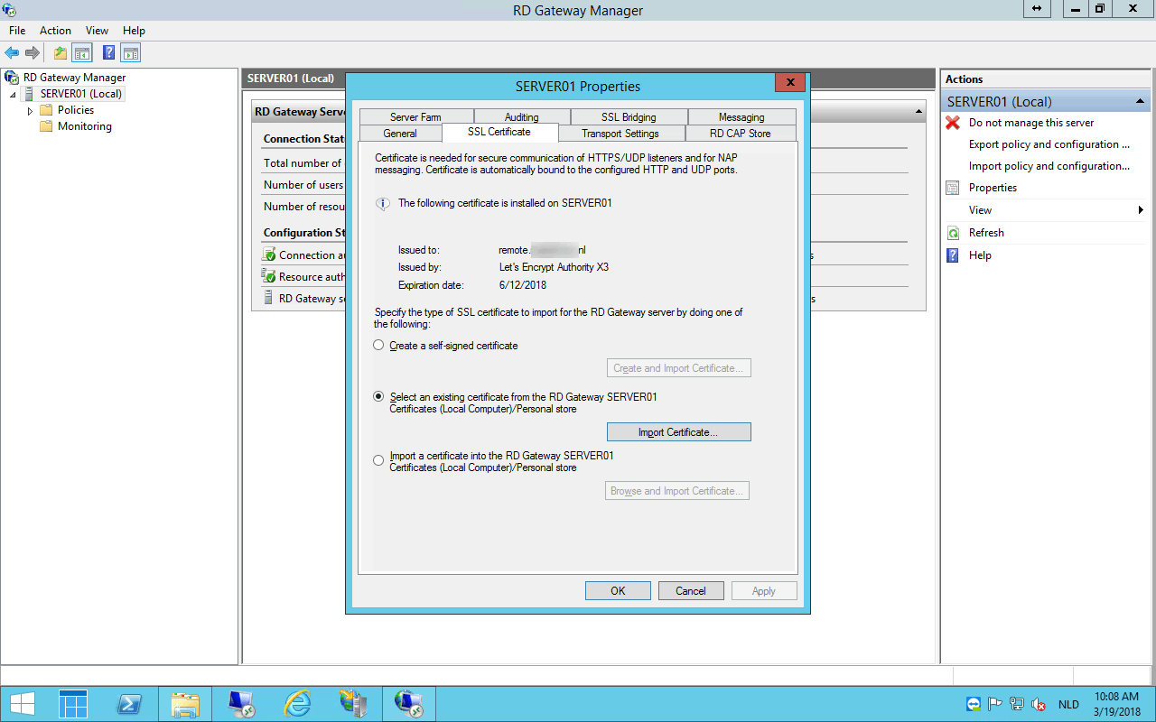1156x722 pixels.
Task: Select the Monitoring folder icon in tree
Action: [46, 126]
